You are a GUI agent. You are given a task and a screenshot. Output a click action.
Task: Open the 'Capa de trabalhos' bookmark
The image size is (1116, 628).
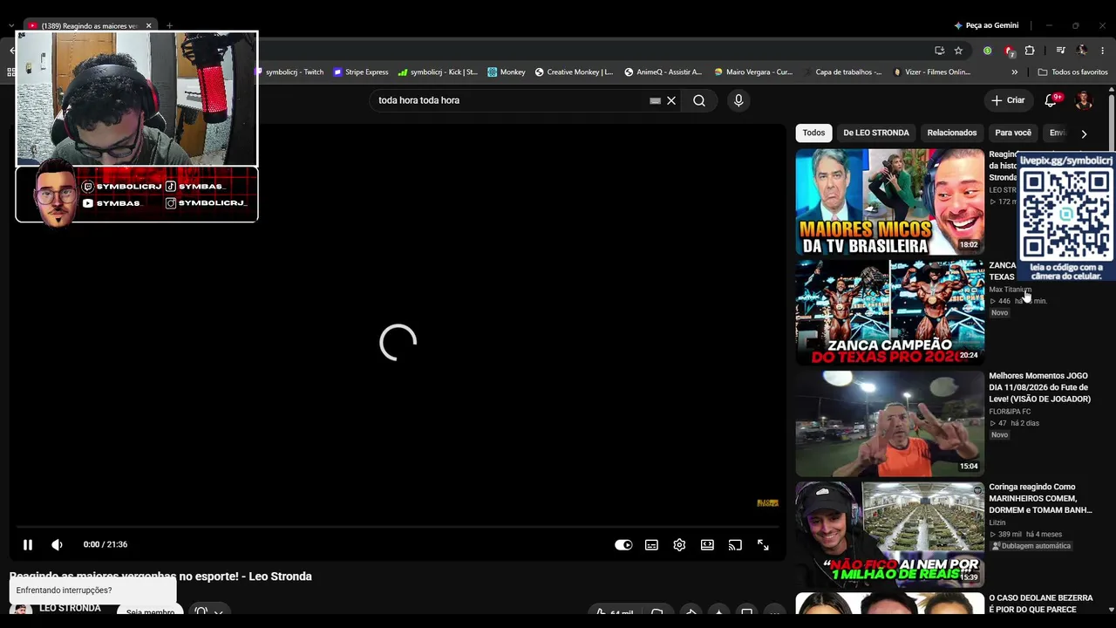coord(842,72)
